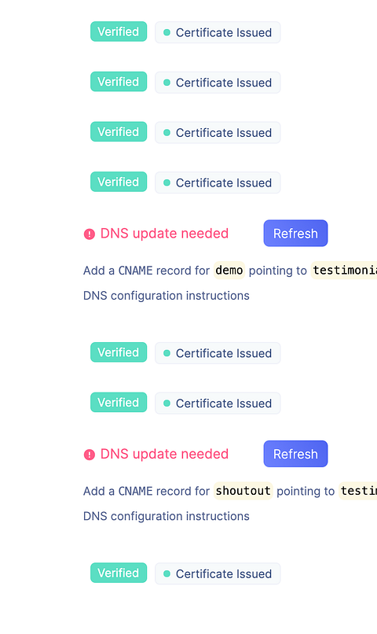377x634 pixels.
Task: Click the Certificate Issued badge directly above the demo warning
Action: (x=218, y=182)
